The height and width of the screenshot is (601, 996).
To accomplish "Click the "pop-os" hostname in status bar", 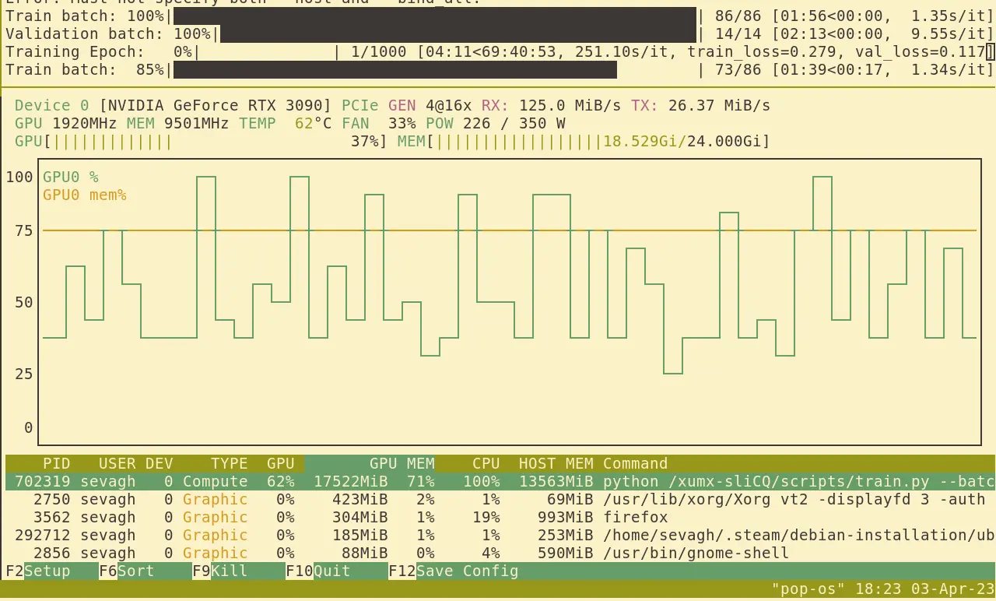I will point(808,589).
